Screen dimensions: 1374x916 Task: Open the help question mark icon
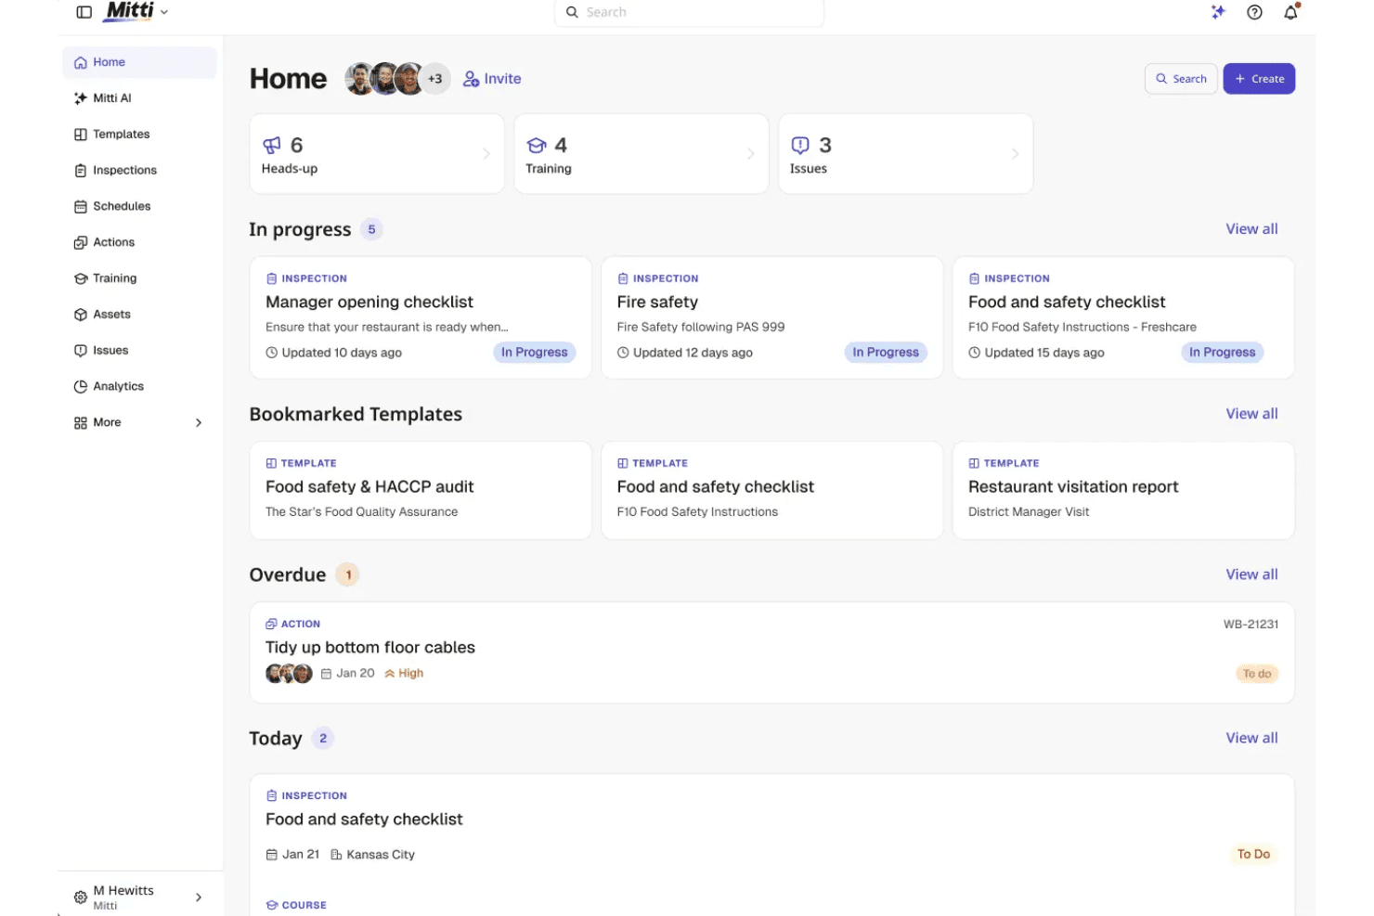1254,12
